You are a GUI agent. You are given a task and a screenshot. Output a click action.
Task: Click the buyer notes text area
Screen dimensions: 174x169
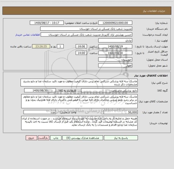point(79,123)
